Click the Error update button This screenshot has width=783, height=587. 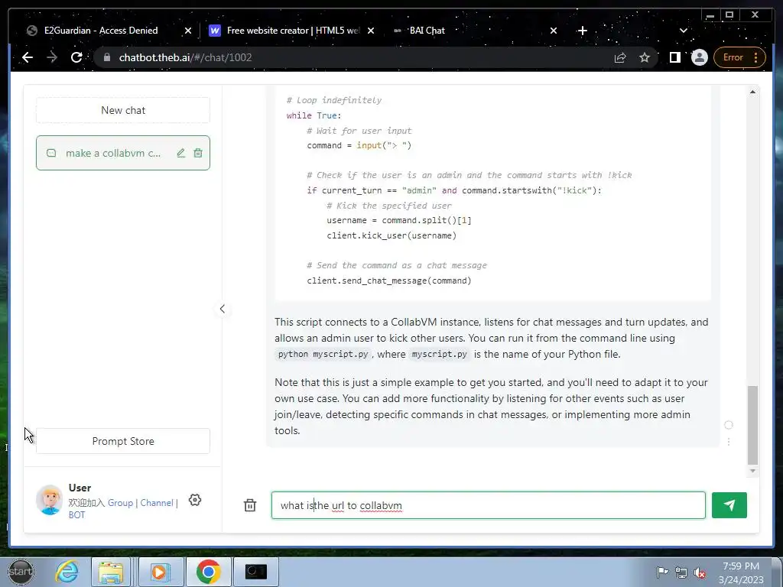click(733, 57)
